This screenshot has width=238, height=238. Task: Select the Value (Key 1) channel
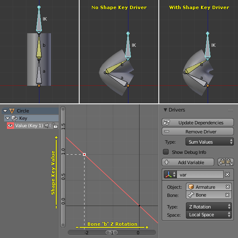point(32,126)
